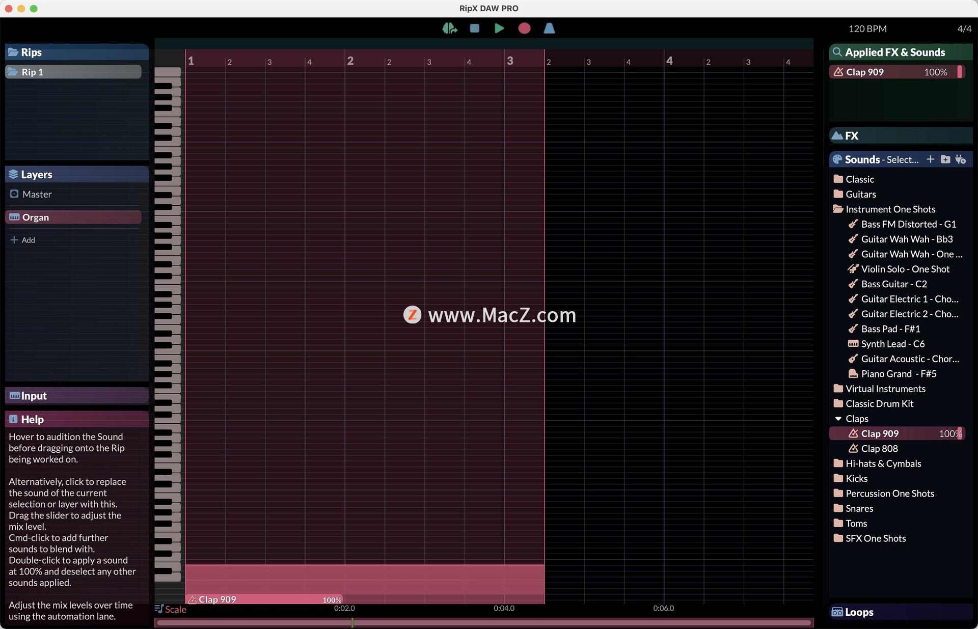Click bar 3 marker in the timeline ruler
Viewport: 978px width, 629px height.
pos(510,61)
